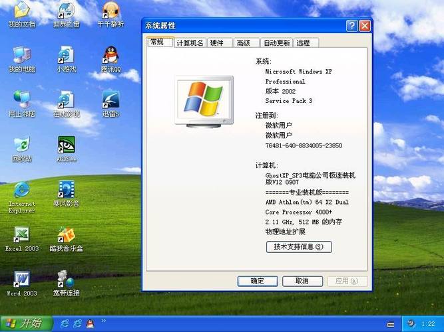Click the 2.11 GHz, 512 MB 的内存 text

click(x=304, y=222)
